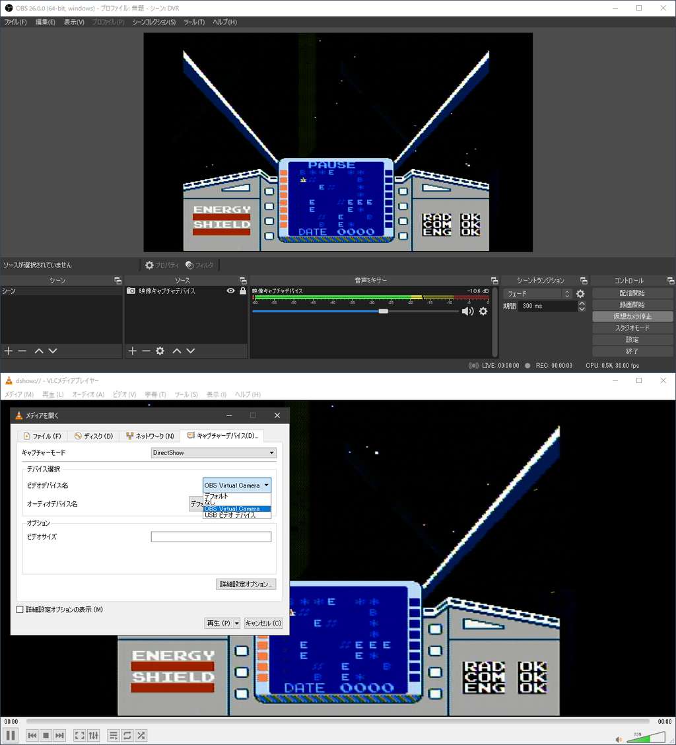Increase the transition duration value
Screen dimensions: 676x745
click(x=582, y=303)
